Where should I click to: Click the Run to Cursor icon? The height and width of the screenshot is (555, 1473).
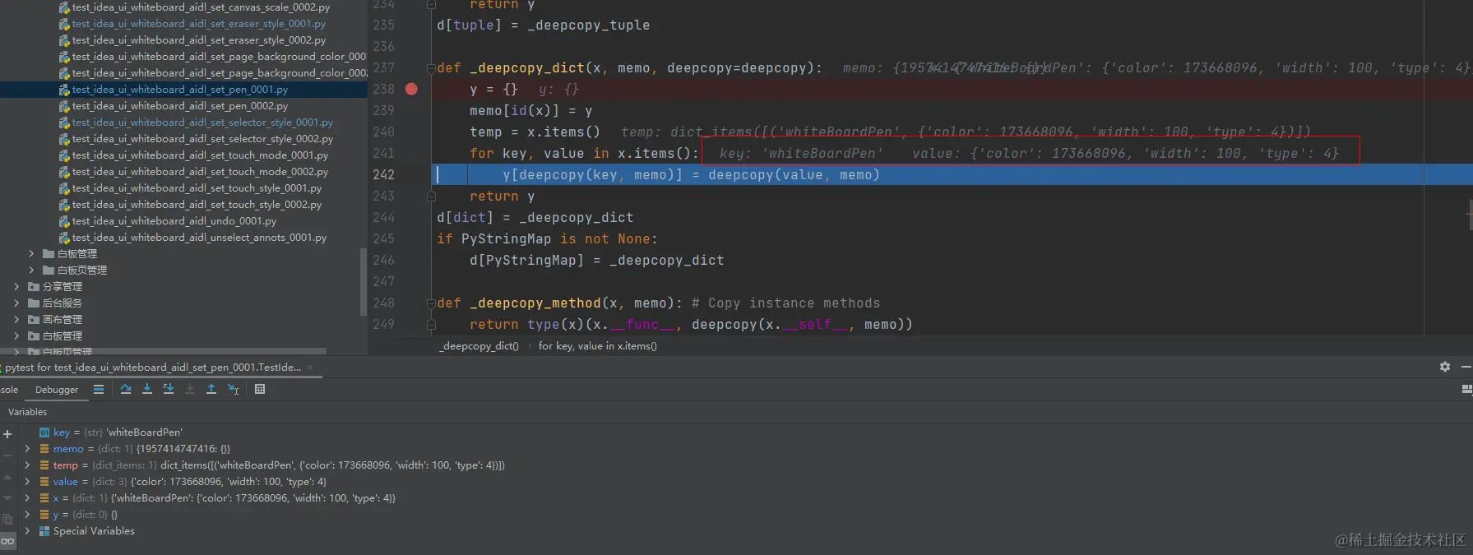tap(233, 389)
